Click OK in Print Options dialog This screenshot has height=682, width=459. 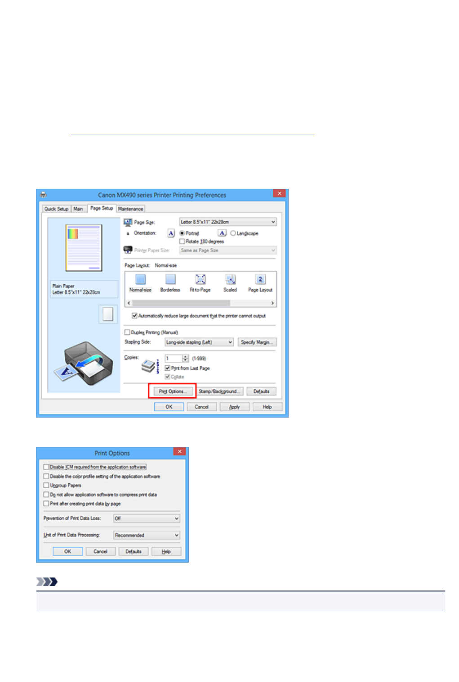coord(68,551)
